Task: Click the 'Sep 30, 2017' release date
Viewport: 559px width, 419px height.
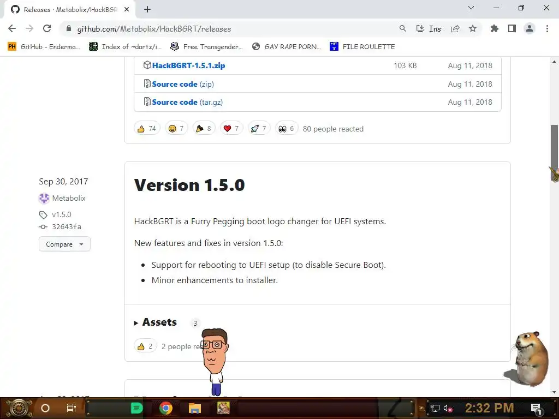Action: [63, 181]
